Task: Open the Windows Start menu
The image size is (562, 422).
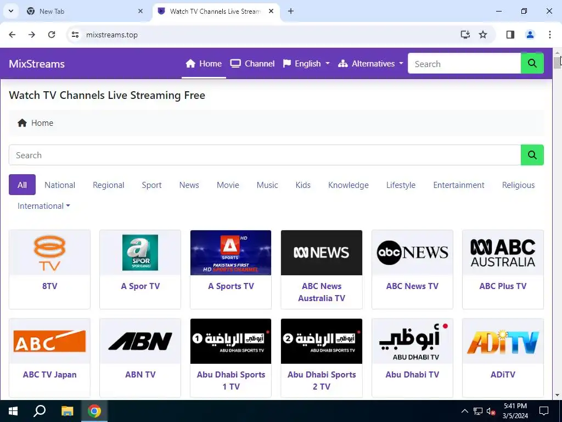Action: pyautogui.click(x=13, y=411)
